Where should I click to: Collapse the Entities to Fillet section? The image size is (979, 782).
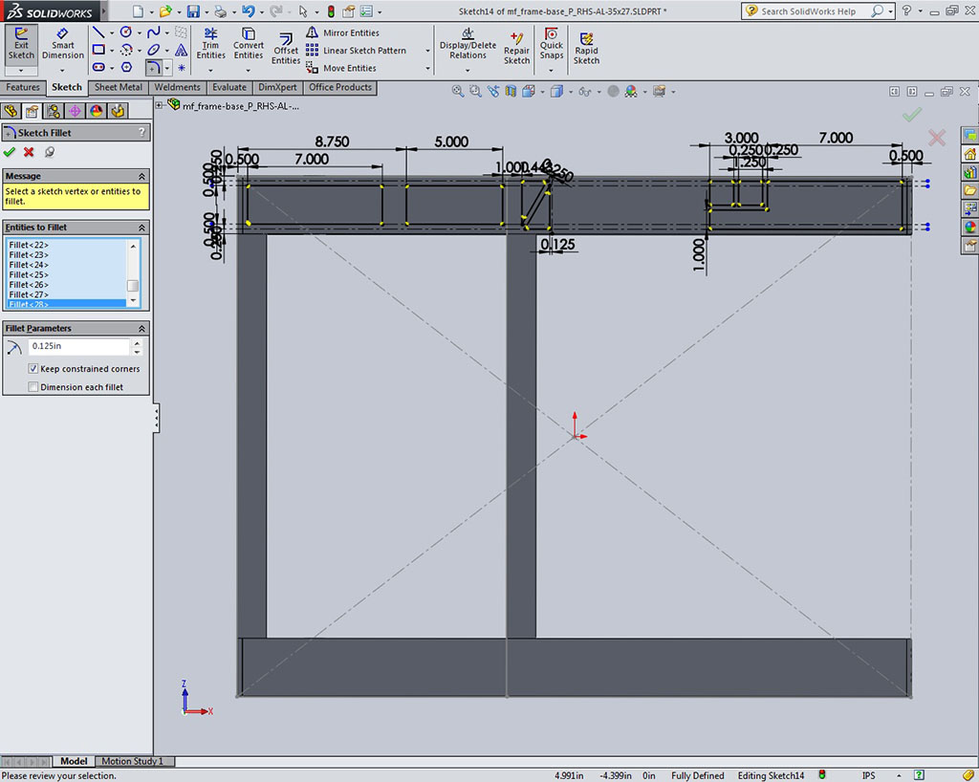(142, 228)
